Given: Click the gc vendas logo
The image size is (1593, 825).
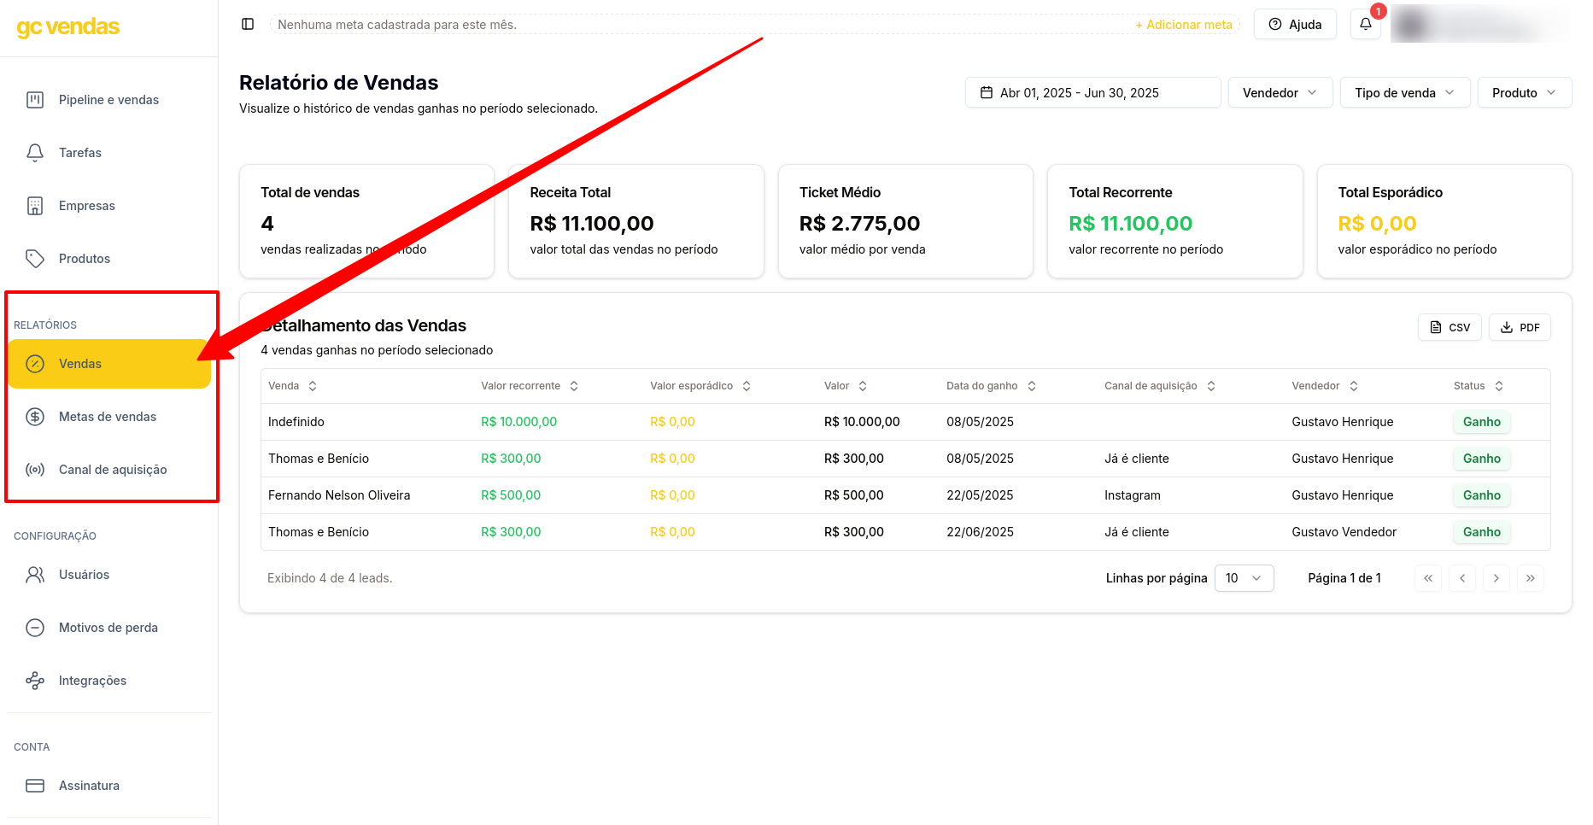Looking at the screenshot, I should pos(68,27).
